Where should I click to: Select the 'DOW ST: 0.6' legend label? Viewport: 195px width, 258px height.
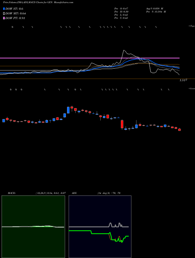pos(14,9)
